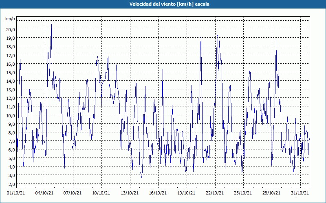Click the chart title 'Velocidad del viento [km/h] escala'
The image size is (326, 203).
tap(169, 4)
